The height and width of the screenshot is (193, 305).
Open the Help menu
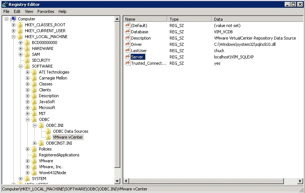pyautogui.click(x=62, y=11)
